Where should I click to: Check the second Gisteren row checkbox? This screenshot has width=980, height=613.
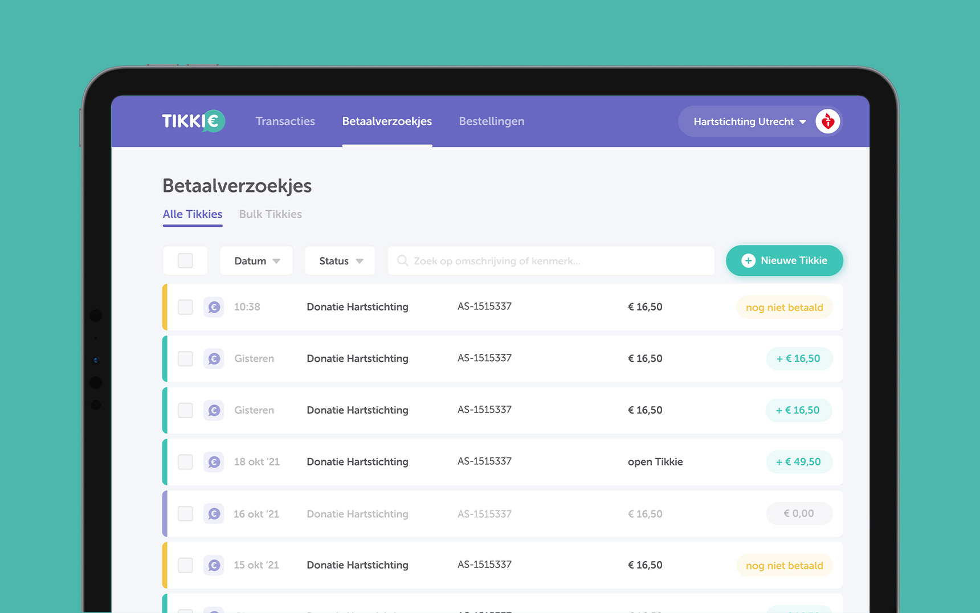tap(185, 410)
